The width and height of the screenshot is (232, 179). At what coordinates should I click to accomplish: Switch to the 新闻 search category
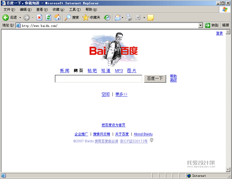(x=65, y=71)
